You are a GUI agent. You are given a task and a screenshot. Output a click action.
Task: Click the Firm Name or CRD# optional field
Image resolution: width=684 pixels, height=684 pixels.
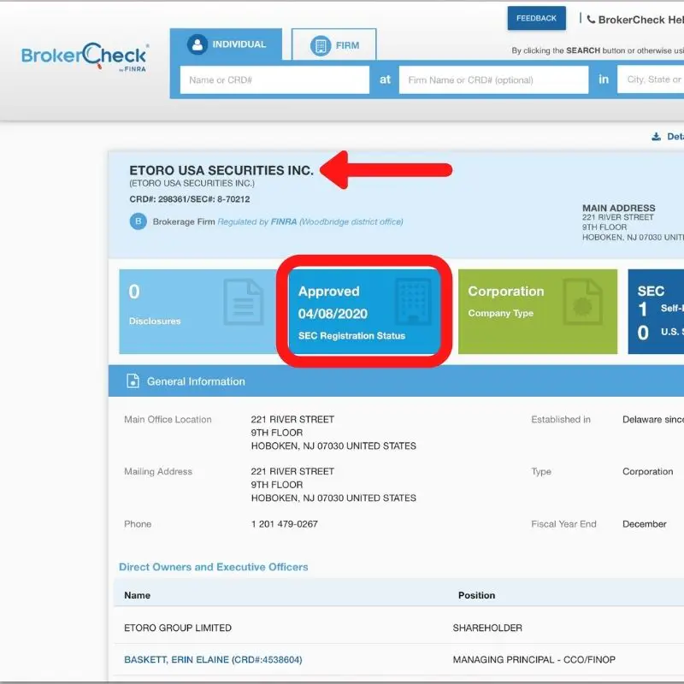492,79
